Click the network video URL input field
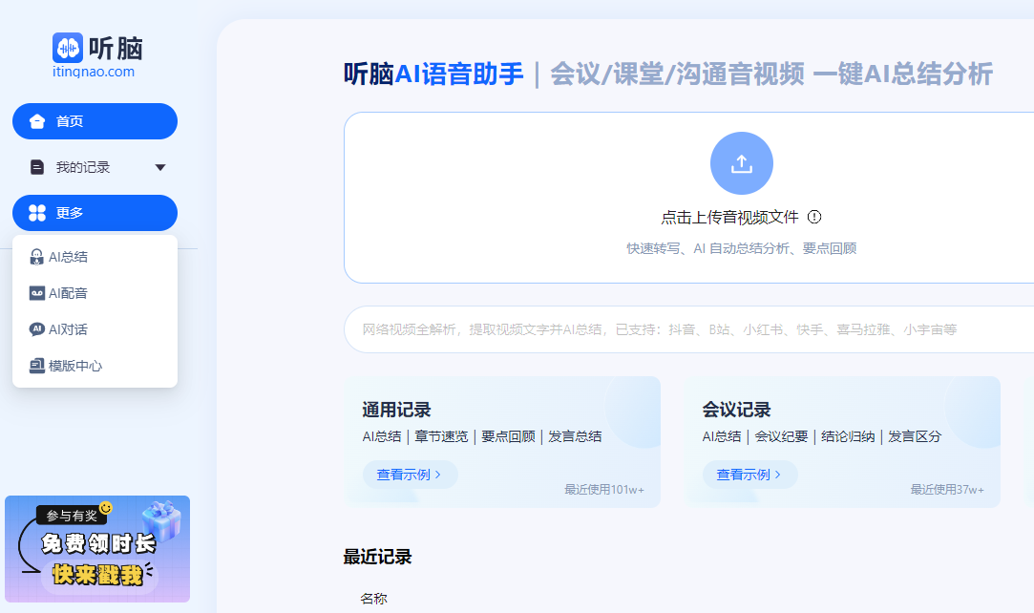The height and width of the screenshot is (613, 1034). [x=688, y=329]
